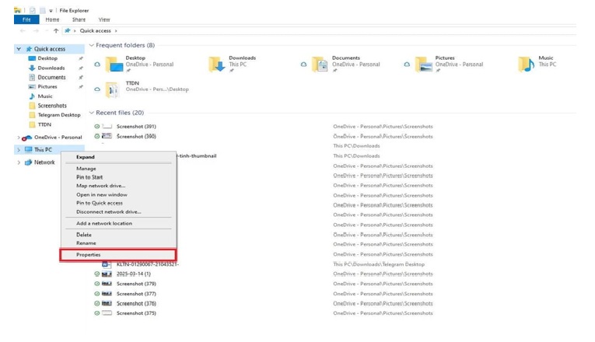This screenshot has height=342, width=595.
Task: Select Telegram Desktop in the navigation pane
Action: (59, 115)
